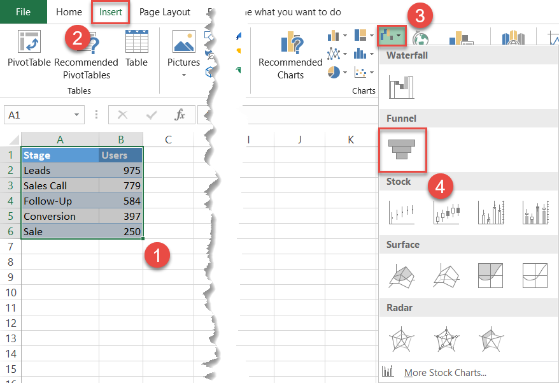Select column J header

pyautogui.click(x=299, y=139)
